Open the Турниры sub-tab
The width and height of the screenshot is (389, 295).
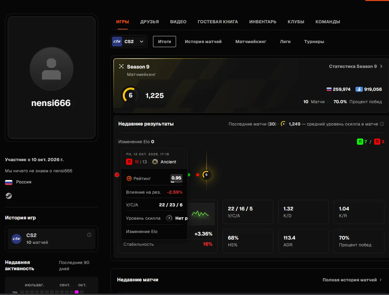(314, 42)
